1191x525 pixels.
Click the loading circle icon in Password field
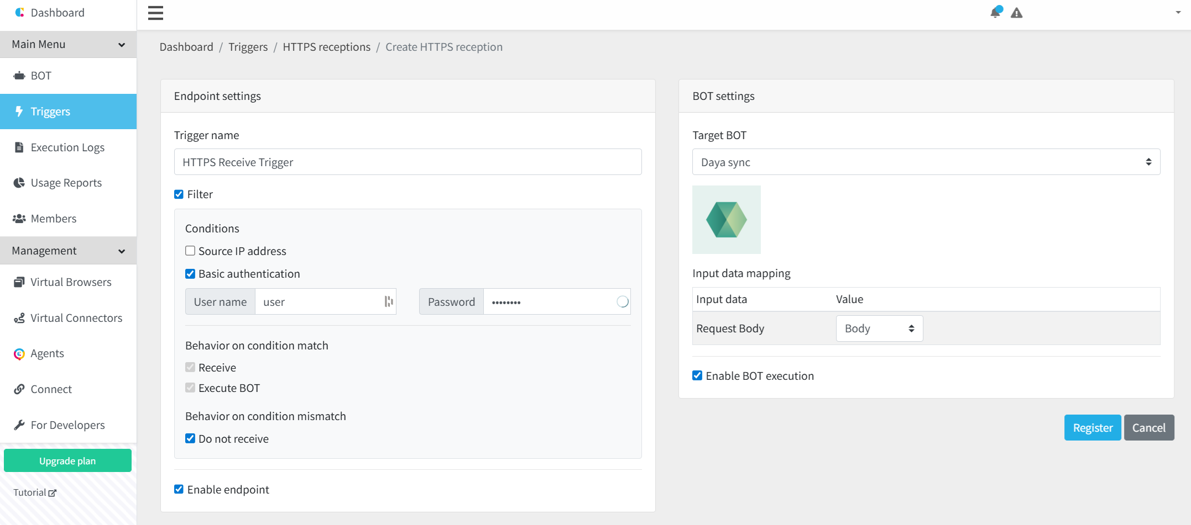coord(623,301)
